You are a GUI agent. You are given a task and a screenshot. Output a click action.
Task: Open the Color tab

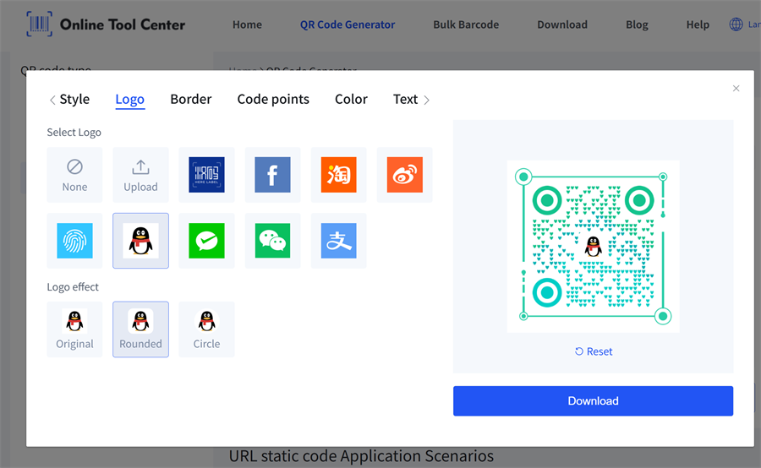351,99
